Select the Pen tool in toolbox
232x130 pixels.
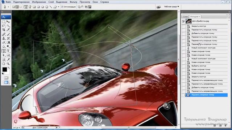point(4,51)
